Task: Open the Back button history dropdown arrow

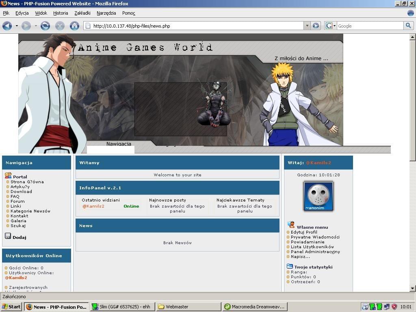Action: point(17,26)
